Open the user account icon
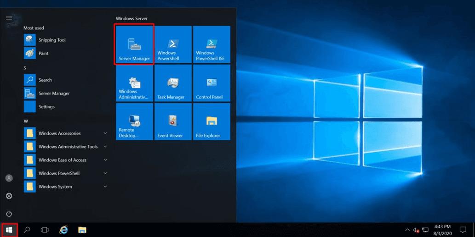The width and height of the screenshot is (475, 237). coord(9,178)
